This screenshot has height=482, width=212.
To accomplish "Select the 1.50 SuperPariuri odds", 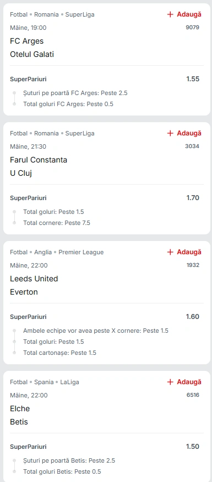I will 193,447.
